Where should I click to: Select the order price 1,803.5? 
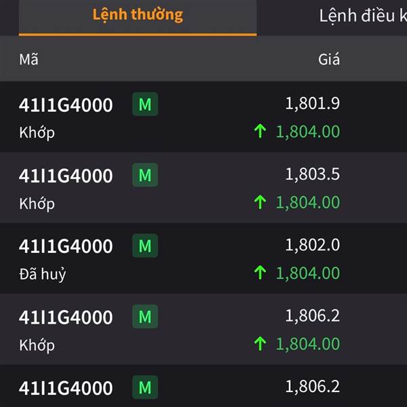313,174
